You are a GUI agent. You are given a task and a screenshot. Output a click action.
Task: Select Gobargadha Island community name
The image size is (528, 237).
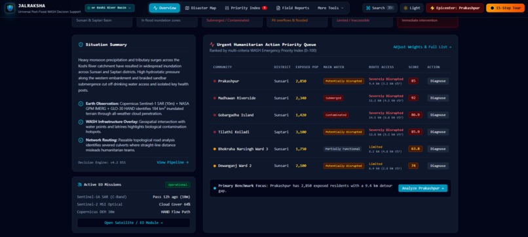[236, 115]
